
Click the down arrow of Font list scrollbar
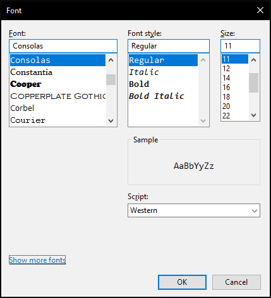(x=111, y=120)
